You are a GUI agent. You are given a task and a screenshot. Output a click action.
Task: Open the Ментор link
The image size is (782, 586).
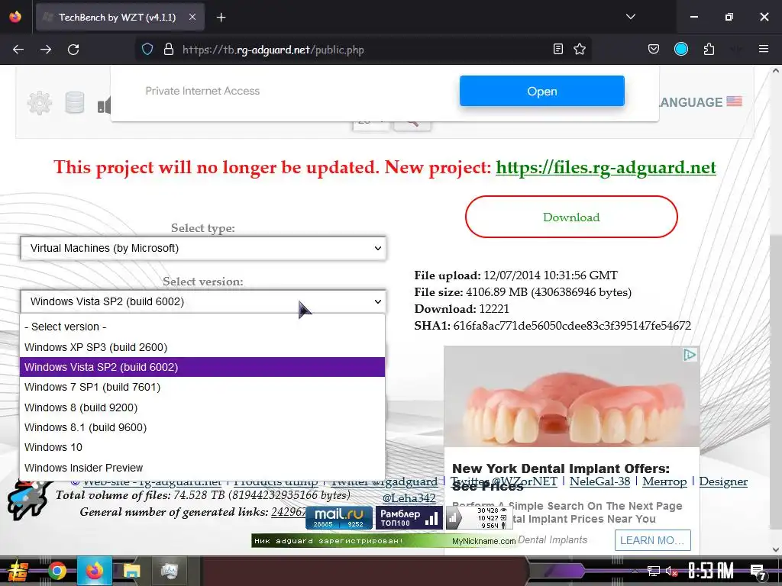click(x=664, y=481)
